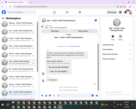The width and height of the screenshot is (136, 109).
Task: Open the purple conversation information icon
Action: point(96,20)
